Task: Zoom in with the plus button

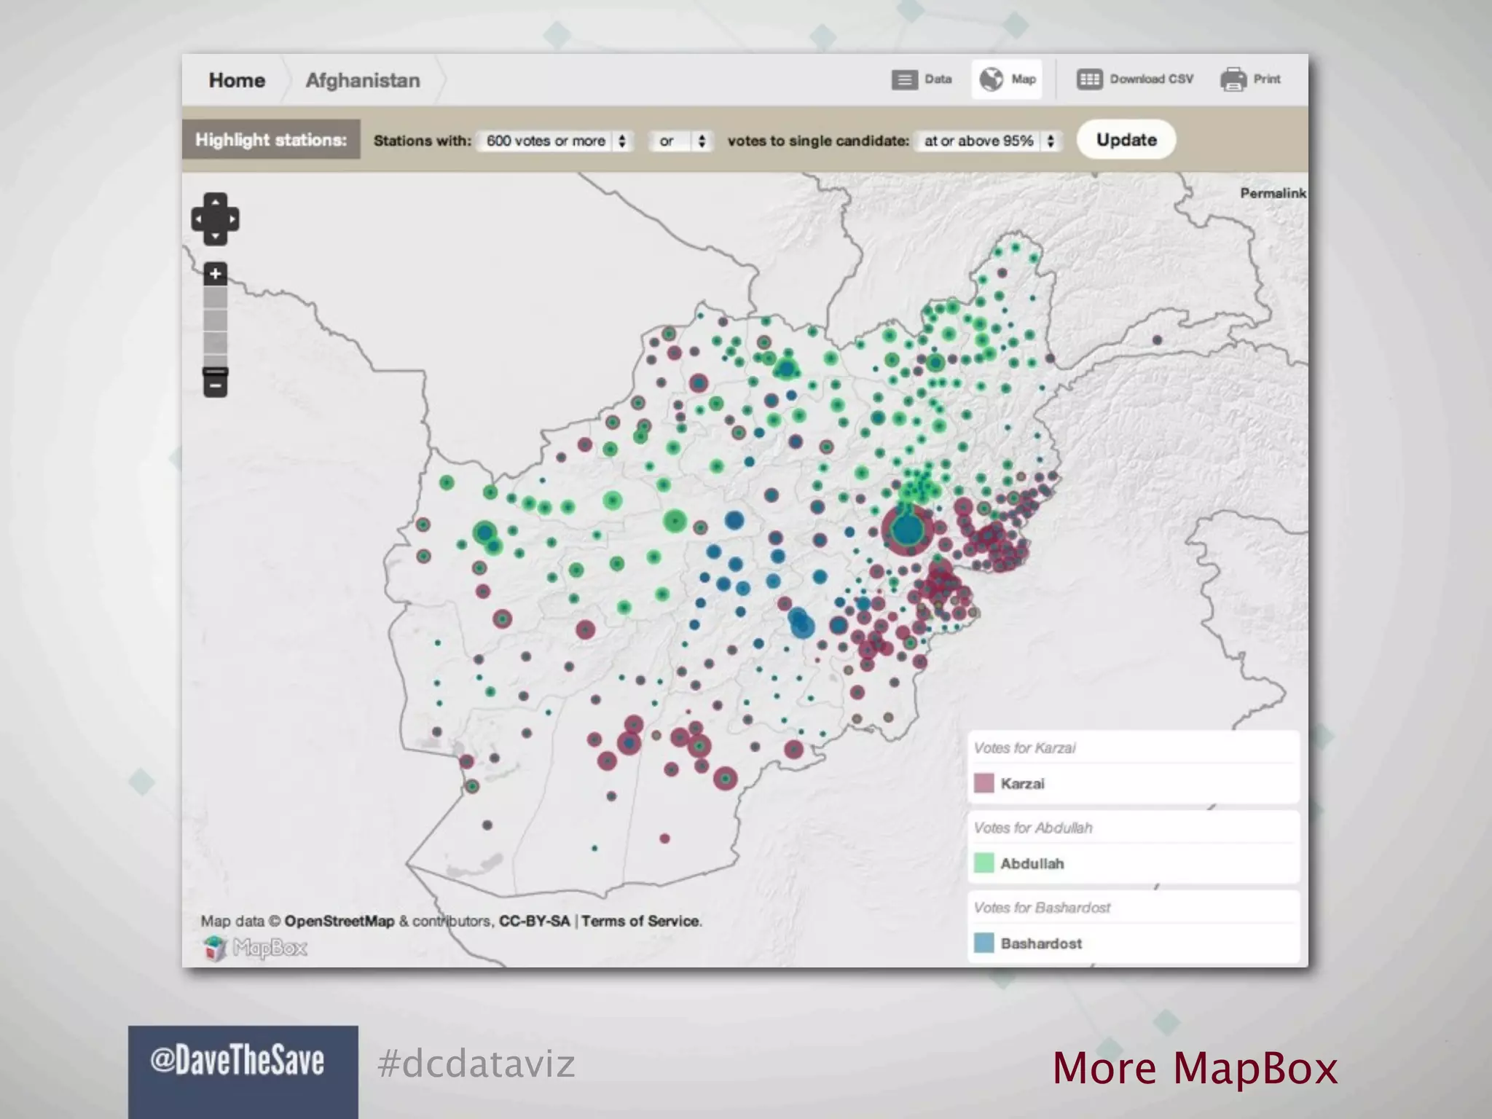Action: click(x=215, y=274)
